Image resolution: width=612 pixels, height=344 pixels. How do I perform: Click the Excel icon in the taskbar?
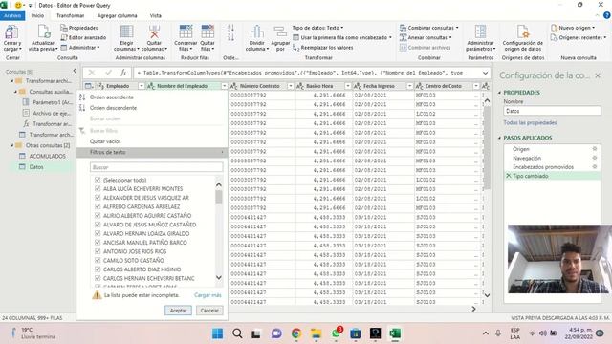[395, 333]
